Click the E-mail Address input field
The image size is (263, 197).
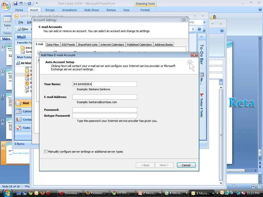tap(105, 97)
